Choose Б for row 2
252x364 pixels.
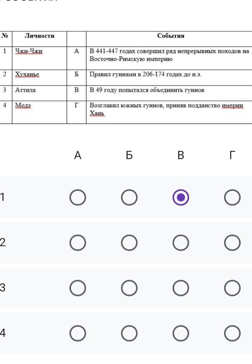click(129, 243)
